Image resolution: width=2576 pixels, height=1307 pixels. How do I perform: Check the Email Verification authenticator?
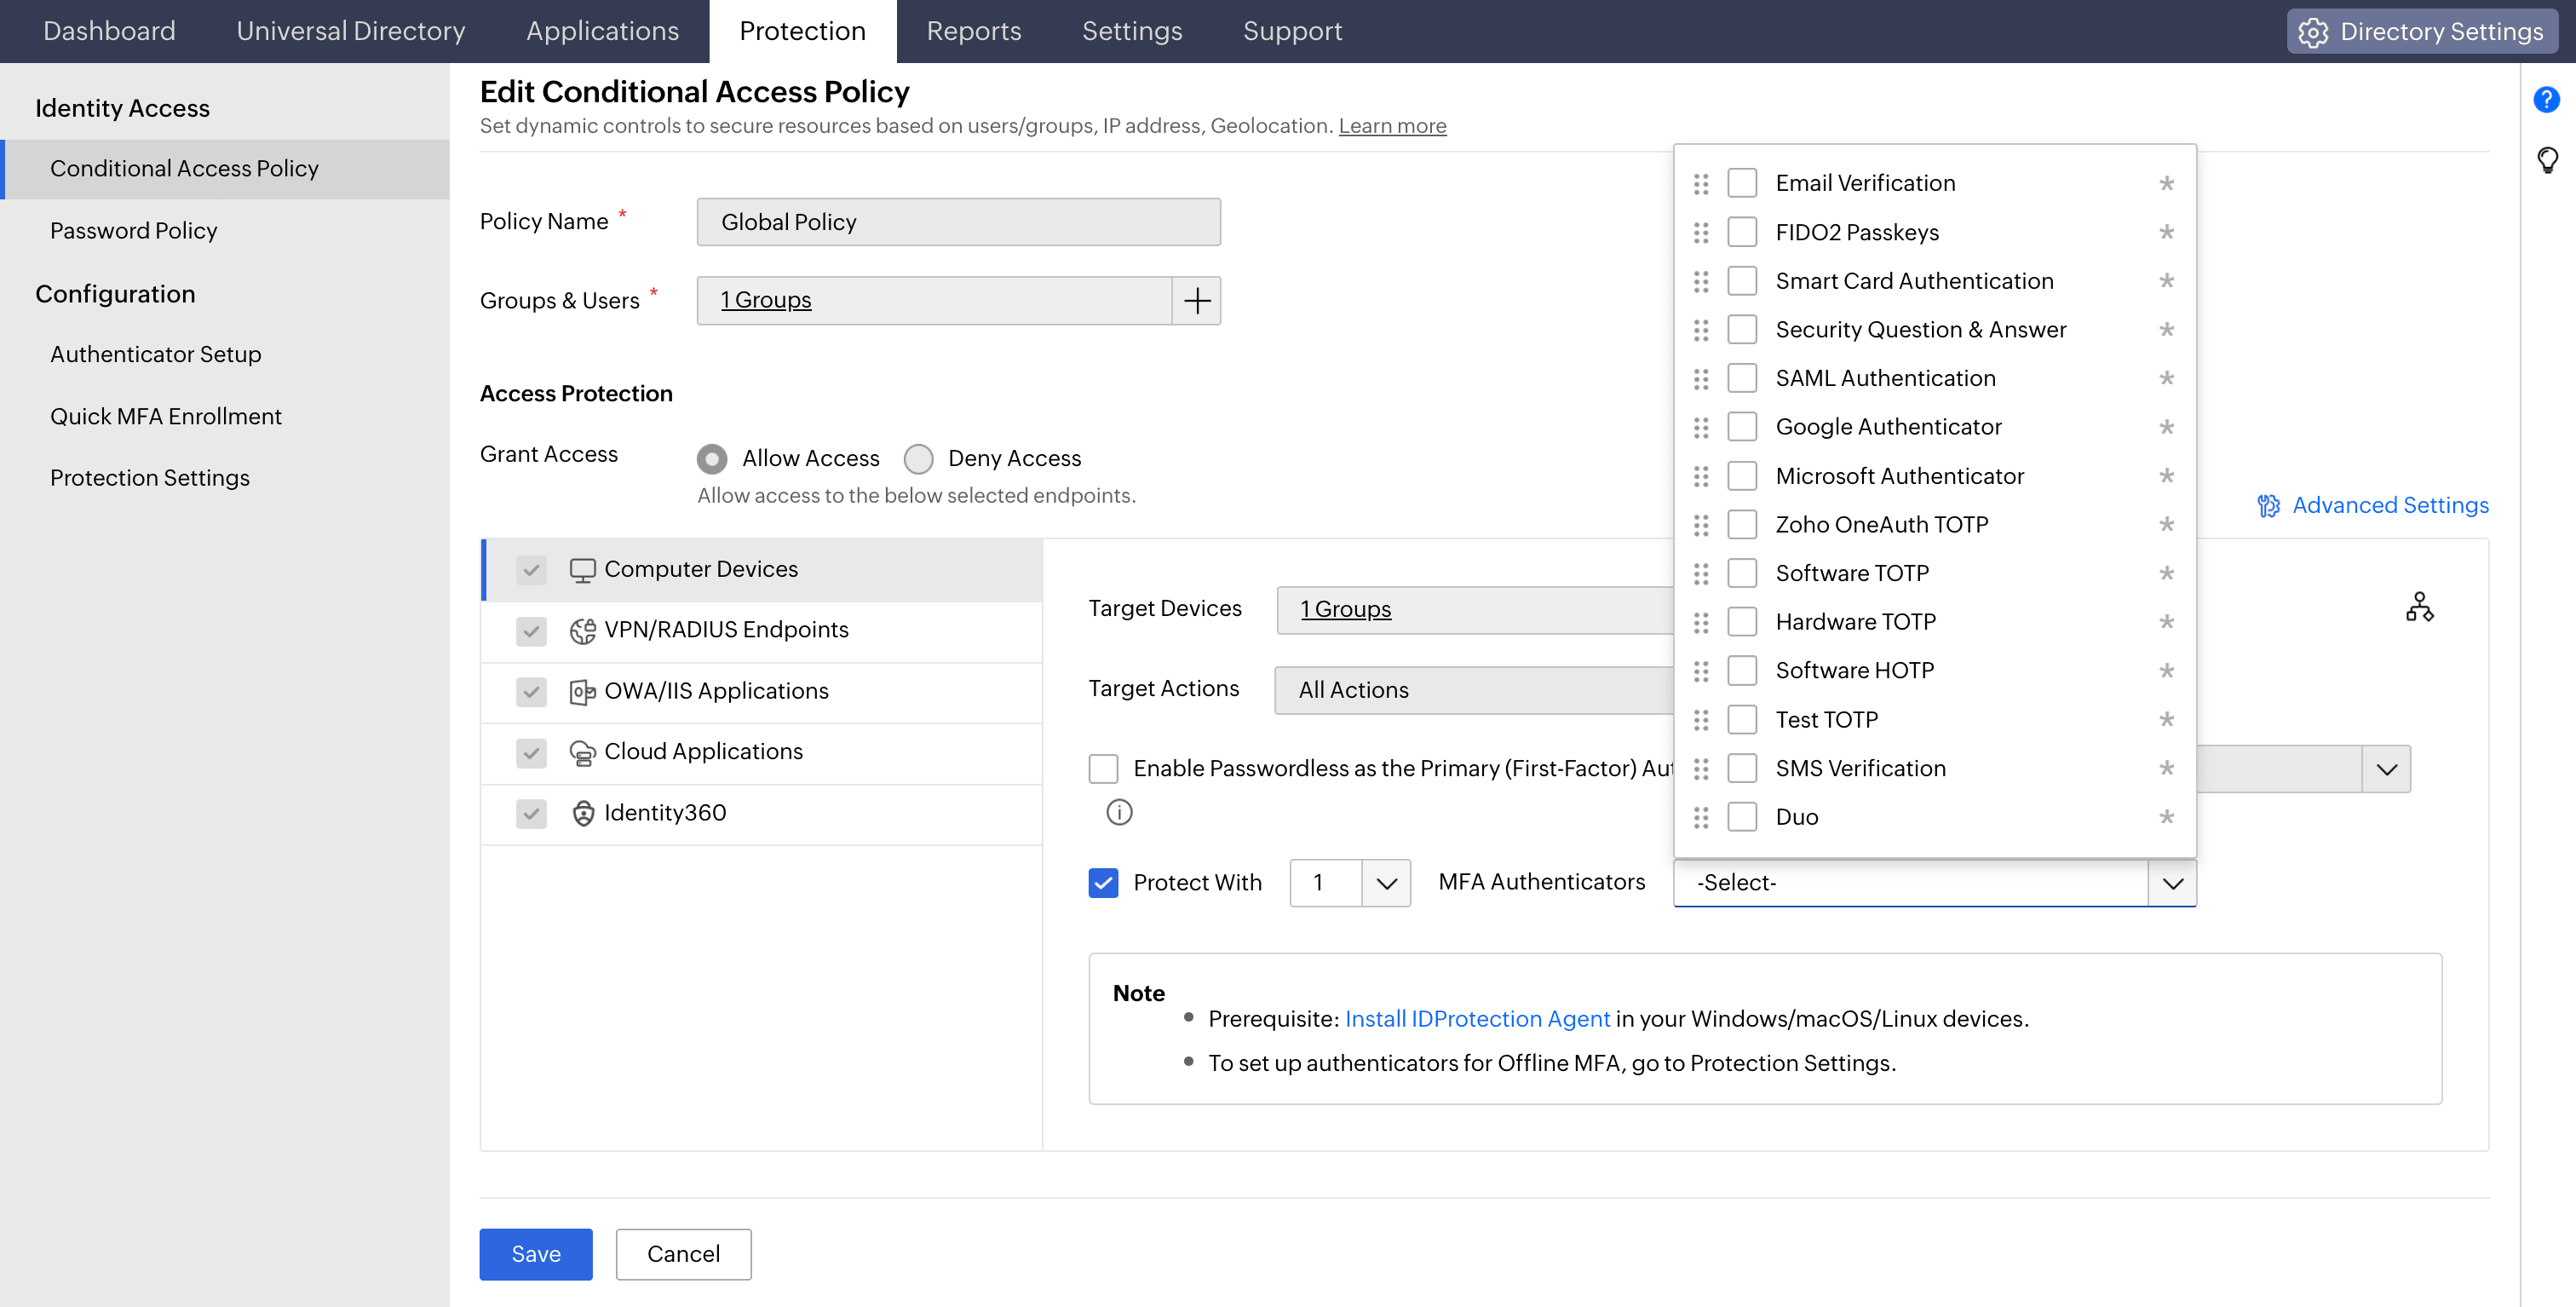(1742, 184)
